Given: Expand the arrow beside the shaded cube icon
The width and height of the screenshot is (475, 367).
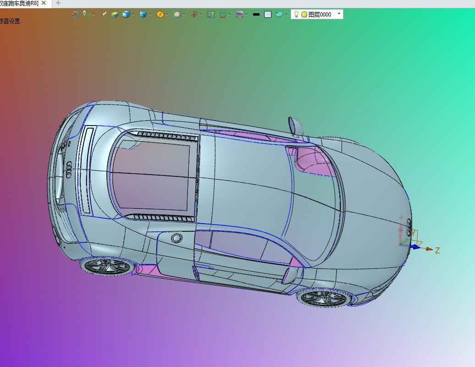Looking at the screenshot, I should point(133,15).
